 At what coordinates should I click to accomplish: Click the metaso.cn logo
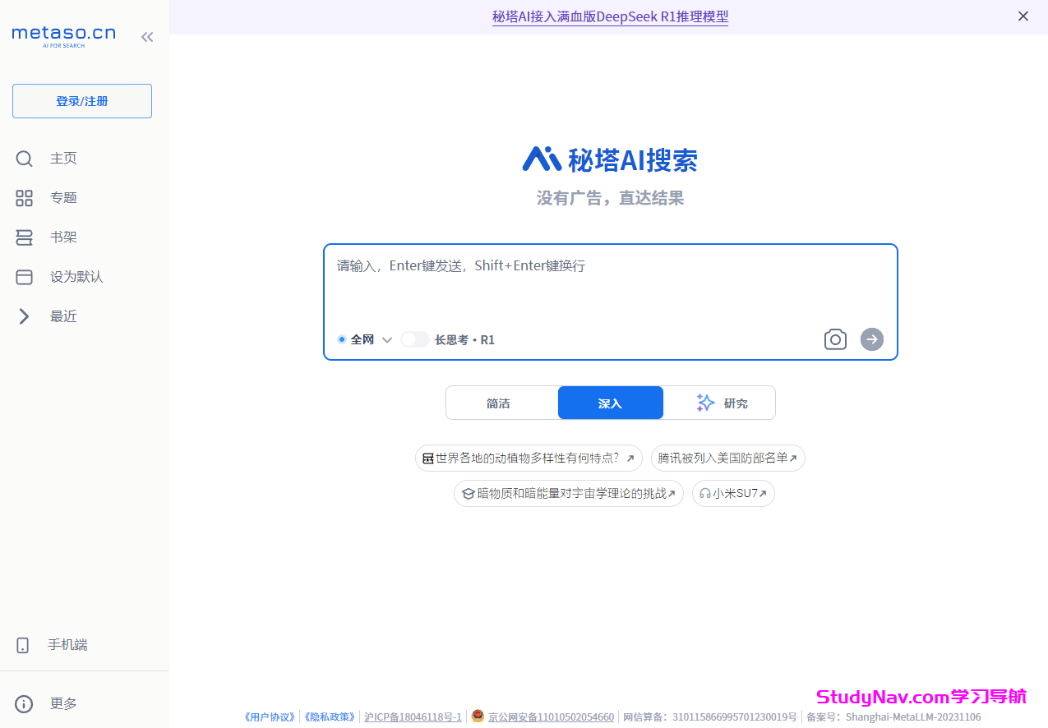(x=63, y=36)
